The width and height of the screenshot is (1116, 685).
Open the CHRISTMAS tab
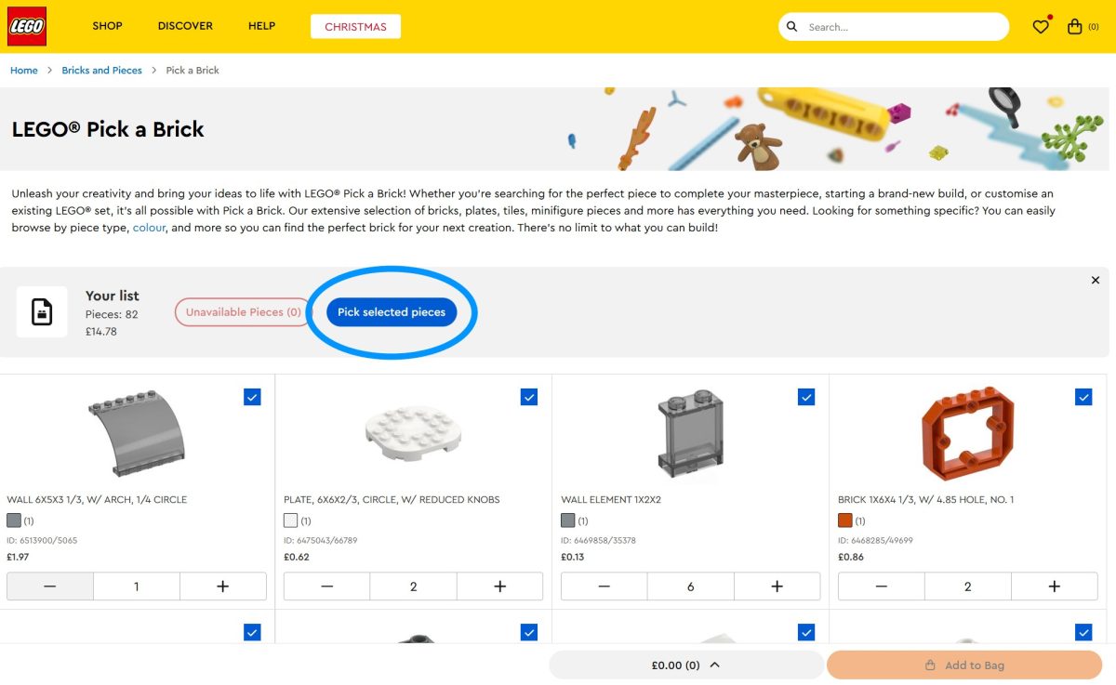click(x=355, y=27)
